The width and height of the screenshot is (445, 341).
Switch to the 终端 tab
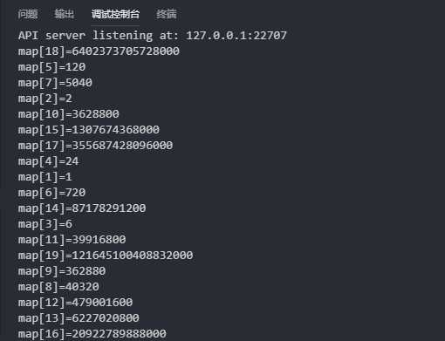tap(167, 14)
